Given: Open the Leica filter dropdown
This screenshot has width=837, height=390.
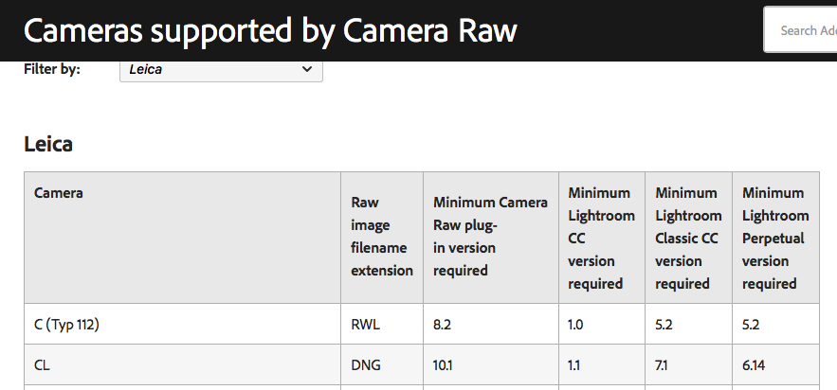Looking at the screenshot, I should 220,69.
